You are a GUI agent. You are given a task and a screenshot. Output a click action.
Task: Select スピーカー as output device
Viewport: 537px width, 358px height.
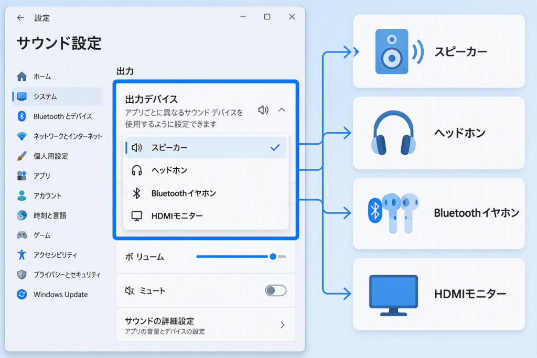coord(206,147)
